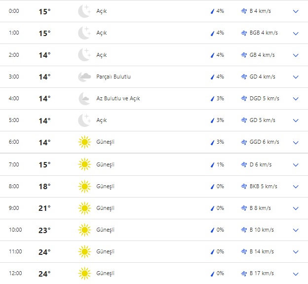This screenshot has width=308, height=284.
Task: Click the wind icon at 7:00
Action: 244,164
